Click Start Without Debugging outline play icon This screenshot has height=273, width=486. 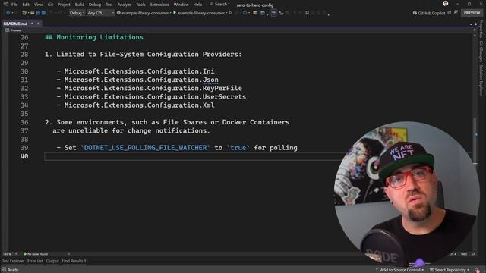point(231,13)
